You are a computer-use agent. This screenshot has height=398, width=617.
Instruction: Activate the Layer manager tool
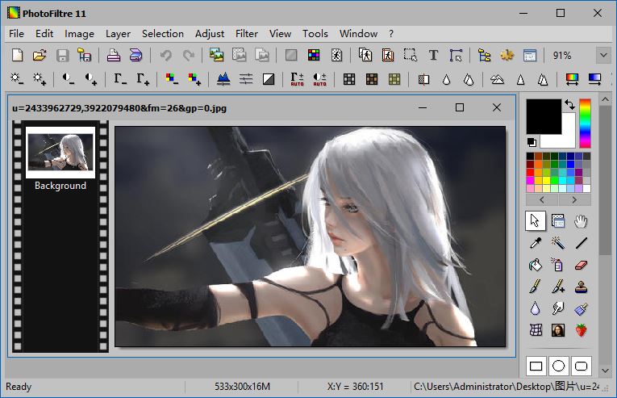[x=558, y=220]
